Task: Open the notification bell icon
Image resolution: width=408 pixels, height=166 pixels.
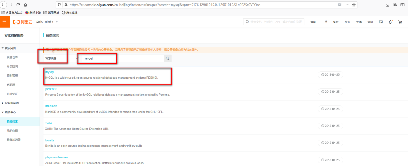Action: [x=390, y=22]
